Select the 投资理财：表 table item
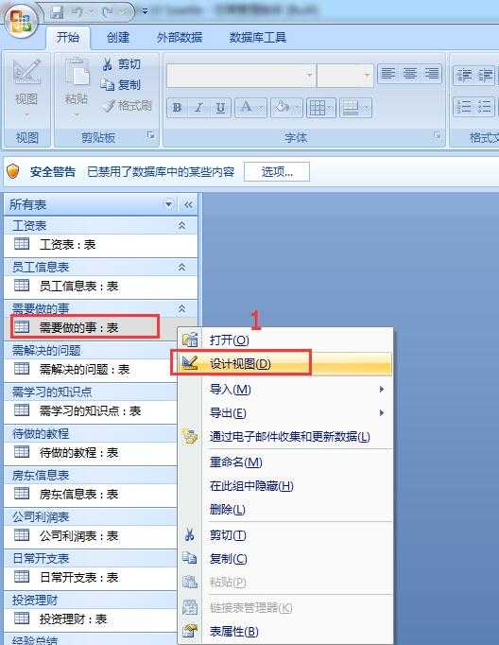499x645 pixels. tap(91, 619)
